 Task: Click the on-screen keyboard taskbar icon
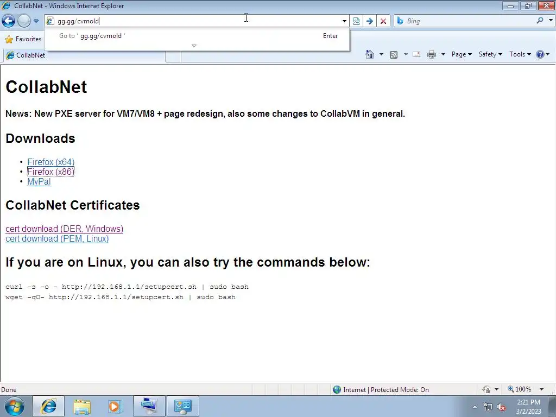click(149, 406)
